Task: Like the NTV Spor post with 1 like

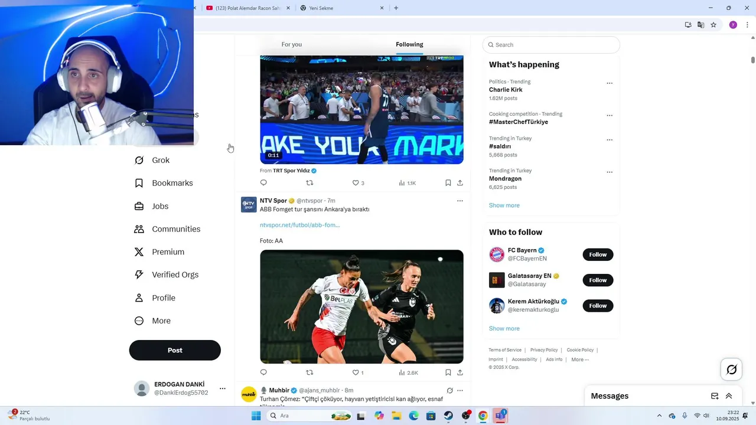Action: (x=358, y=372)
